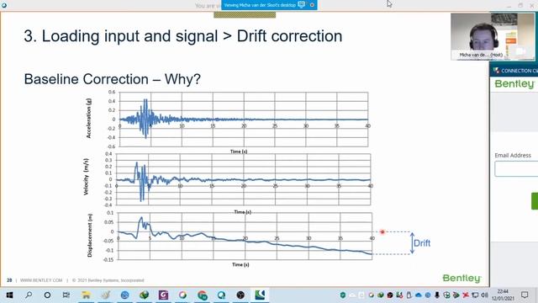
Task: Click the 'Drift' label on slide
Action: click(x=422, y=243)
